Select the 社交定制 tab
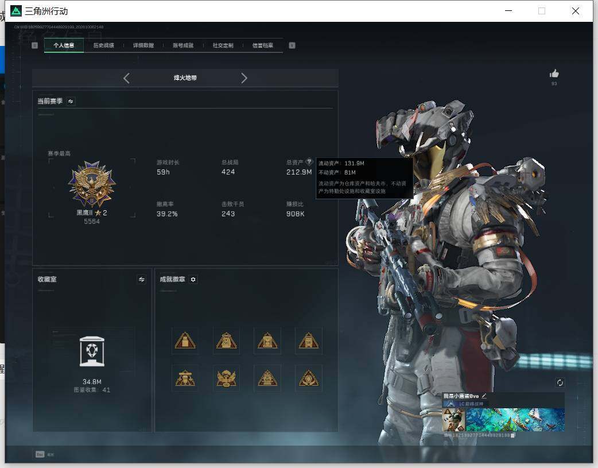Screen dimensions: 598x468 [223, 45]
